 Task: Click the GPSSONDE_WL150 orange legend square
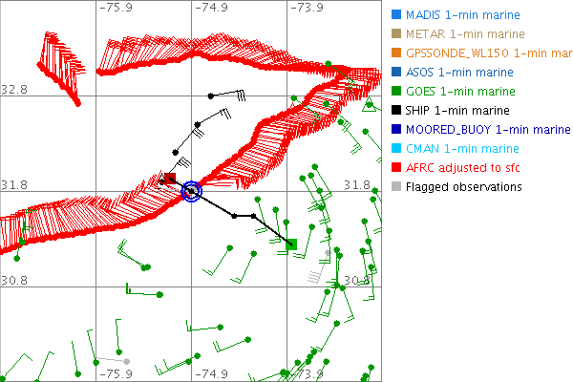[x=396, y=53]
